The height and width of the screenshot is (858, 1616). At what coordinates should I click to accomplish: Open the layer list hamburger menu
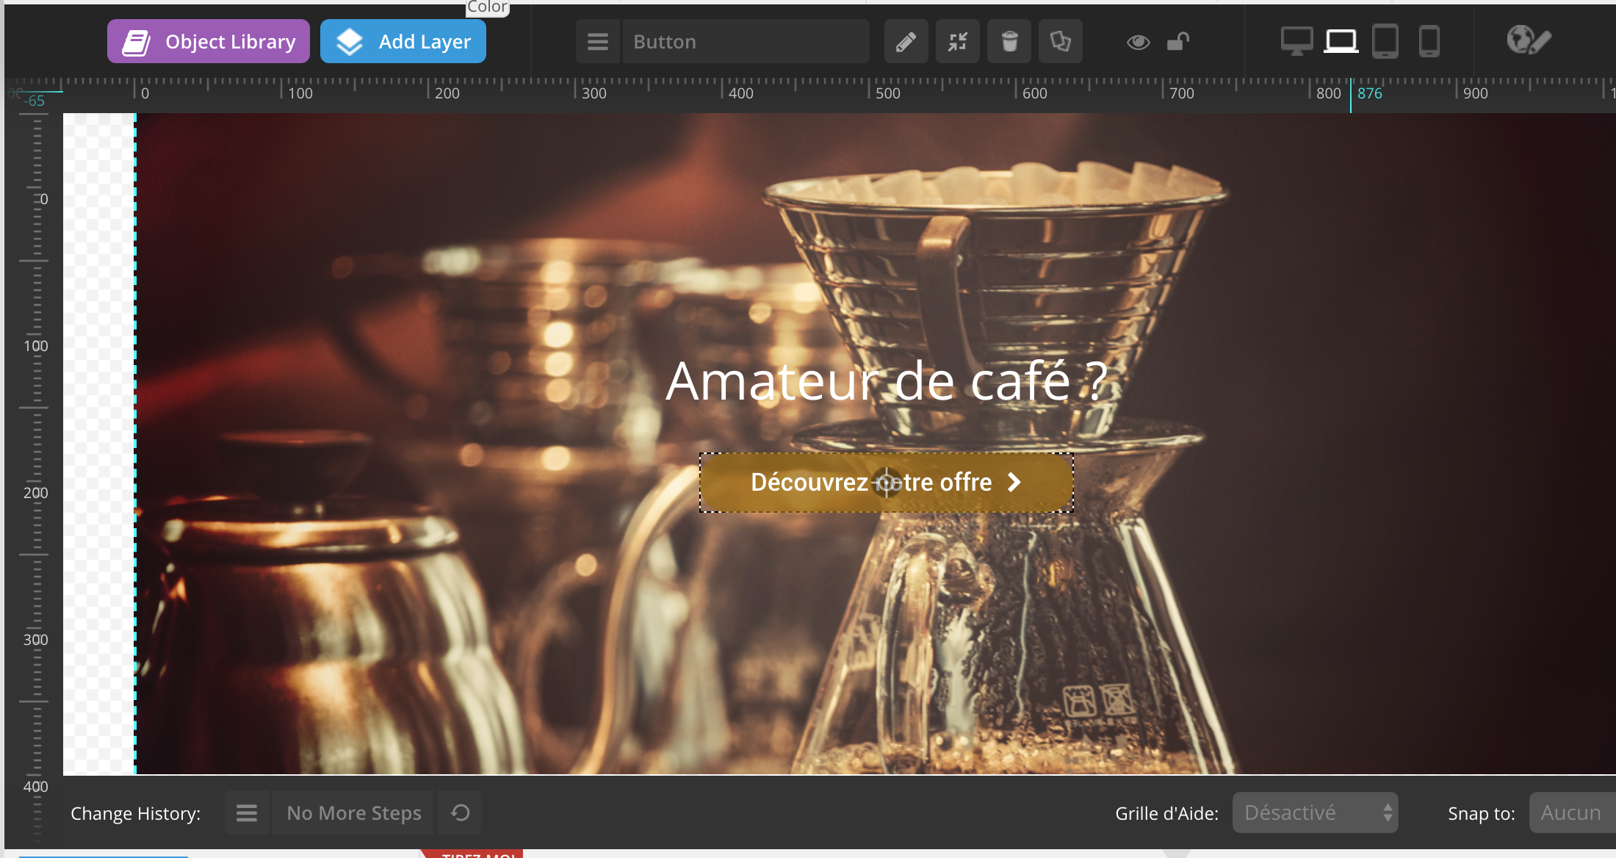pos(598,42)
